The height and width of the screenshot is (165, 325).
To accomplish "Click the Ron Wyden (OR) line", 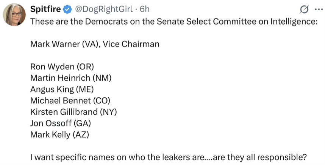I will [62, 67].
